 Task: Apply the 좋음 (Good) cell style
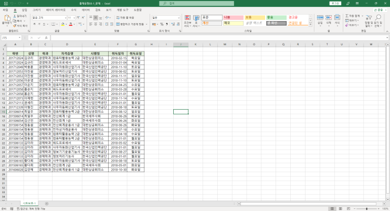pos(276,17)
